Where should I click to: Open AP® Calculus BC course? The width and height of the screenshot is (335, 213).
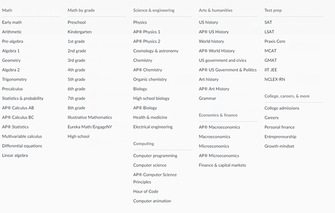18,117
